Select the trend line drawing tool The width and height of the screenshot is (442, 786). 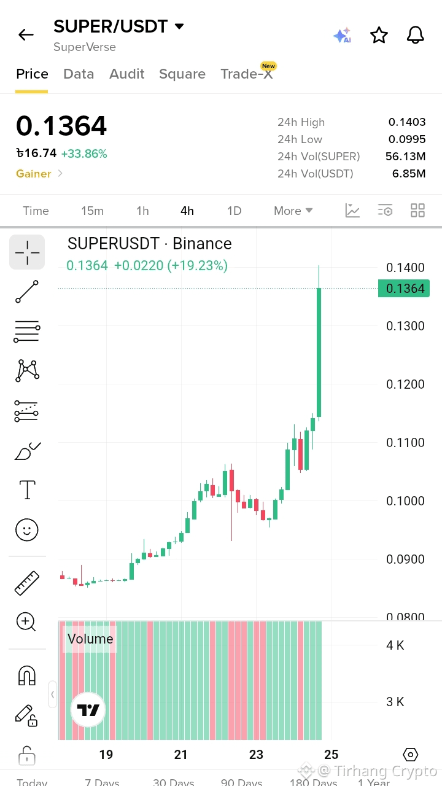point(27,292)
